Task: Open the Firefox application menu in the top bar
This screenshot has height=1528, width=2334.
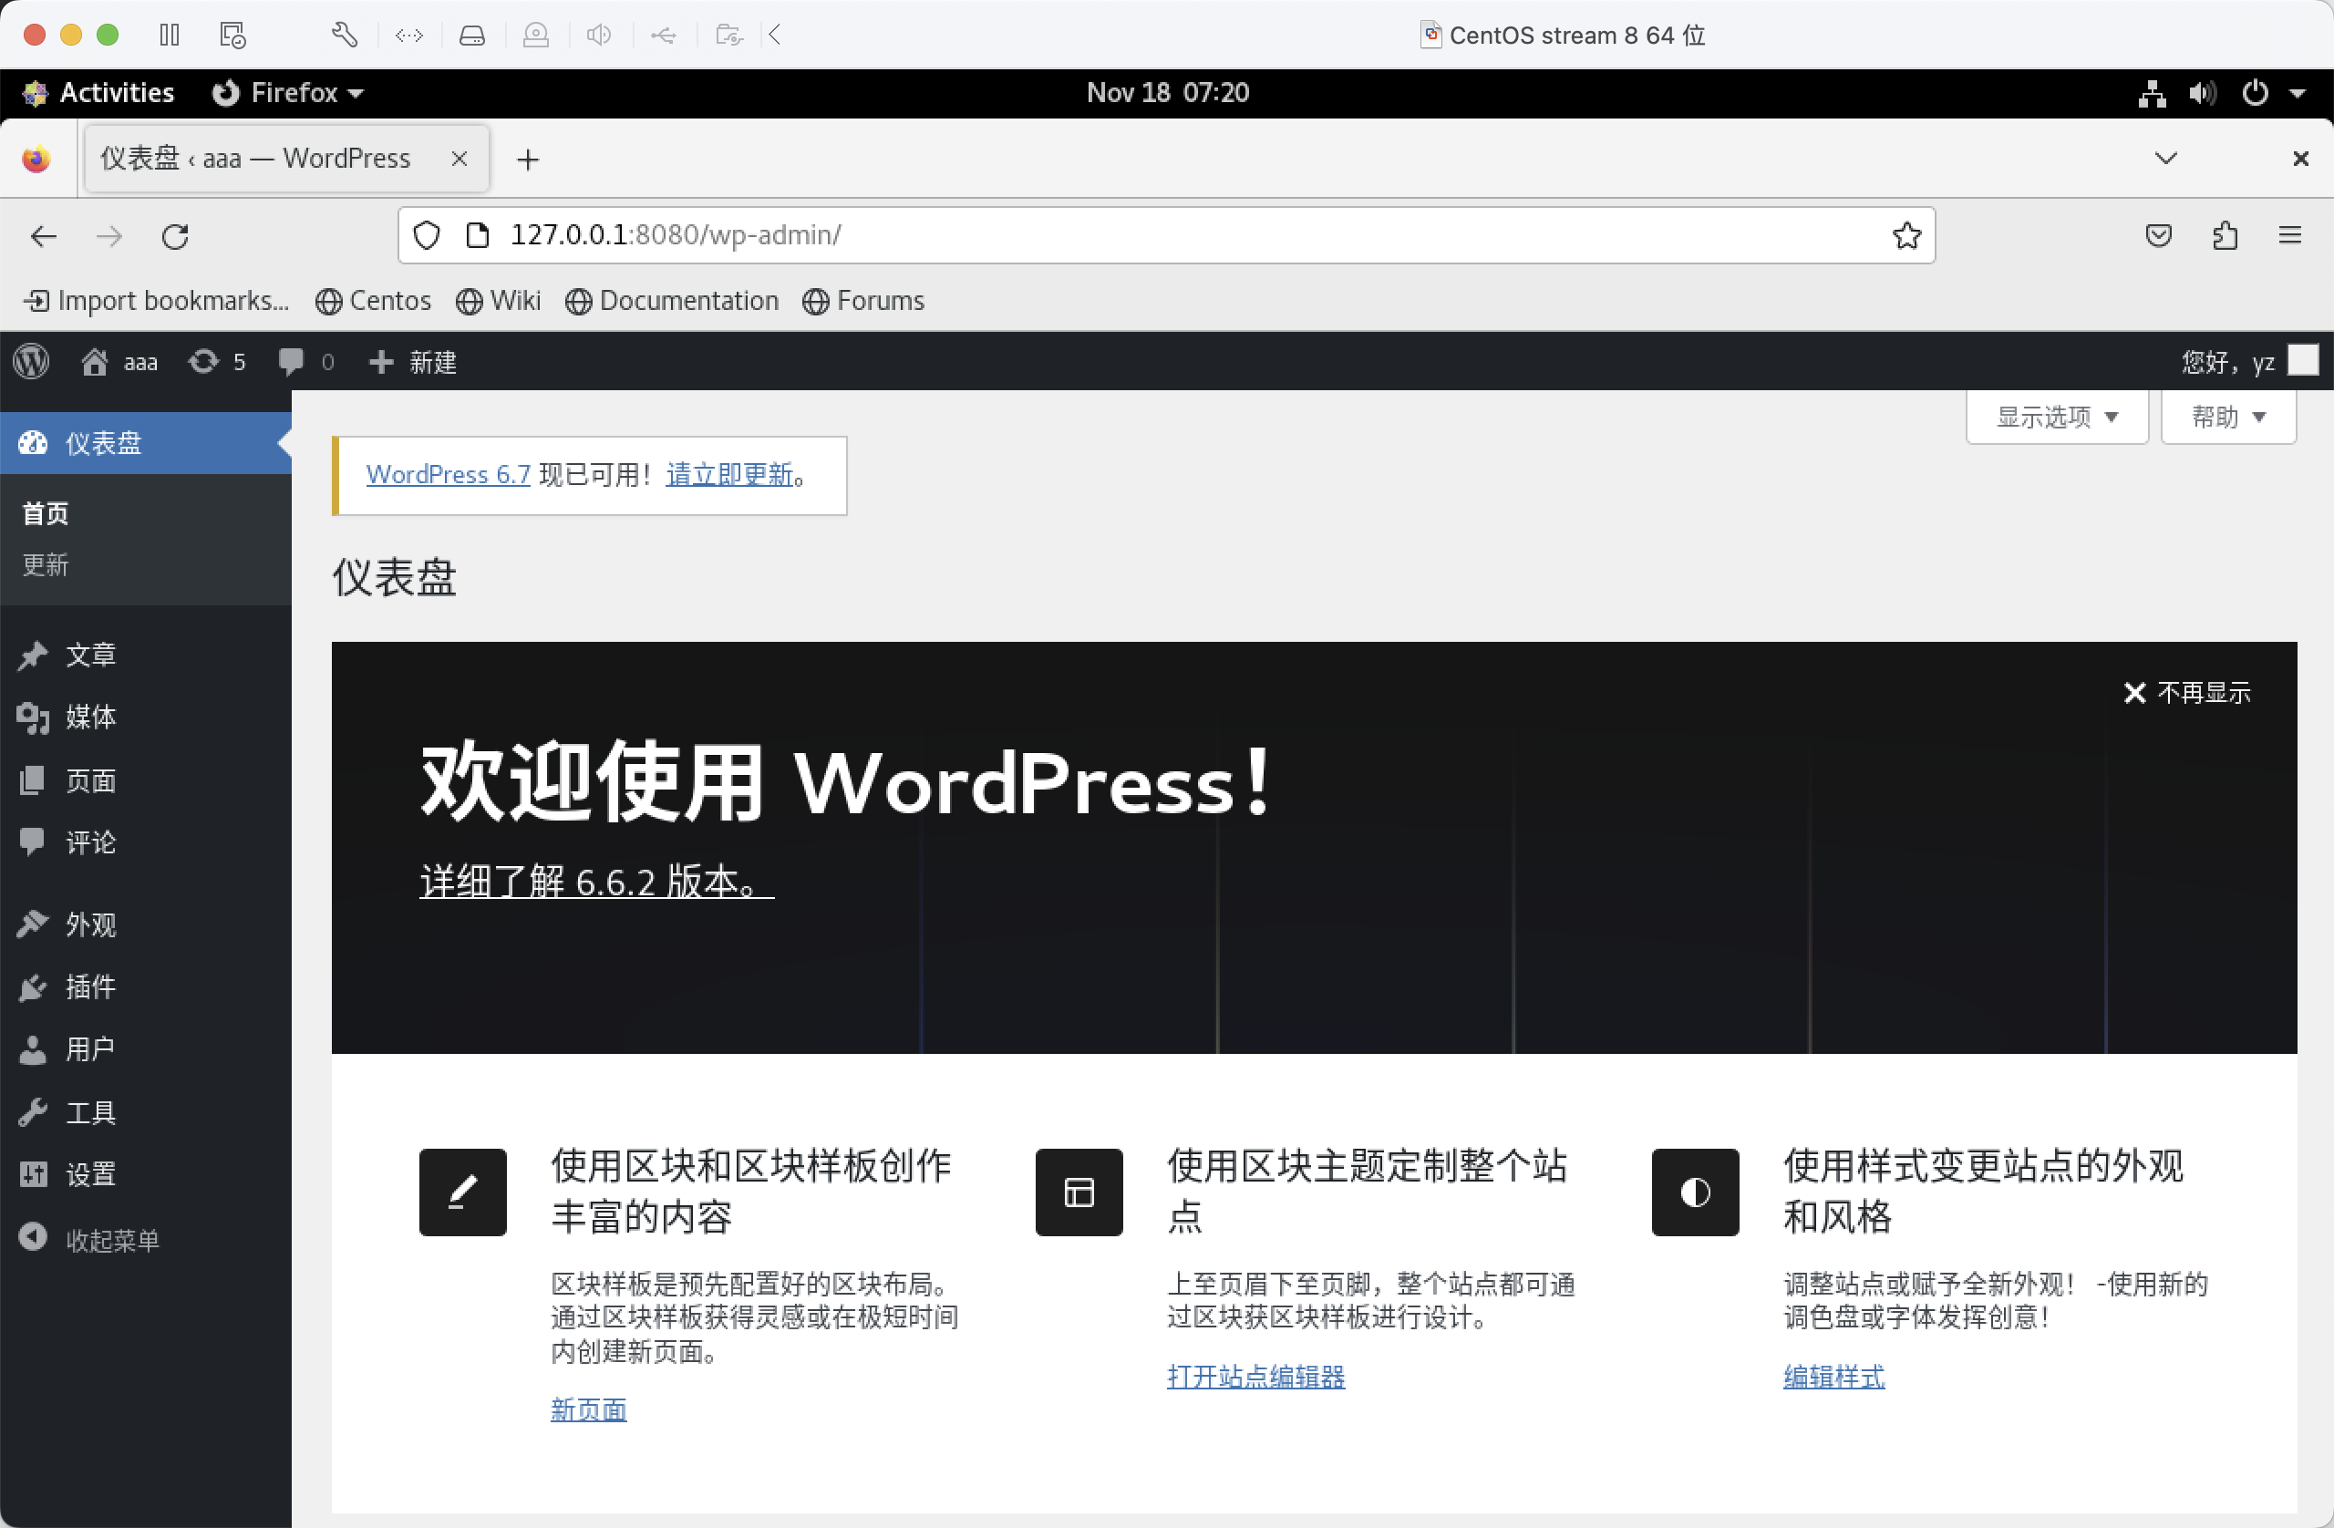Action: tap(289, 92)
